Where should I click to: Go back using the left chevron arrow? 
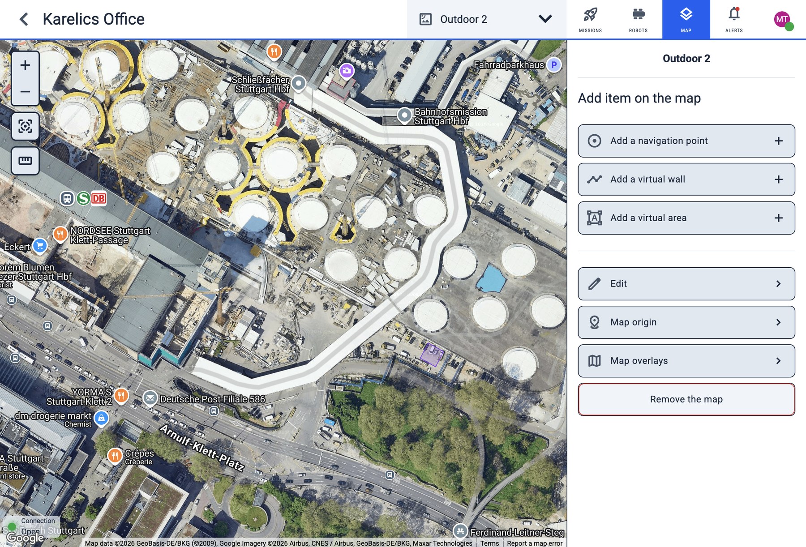tap(24, 19)
